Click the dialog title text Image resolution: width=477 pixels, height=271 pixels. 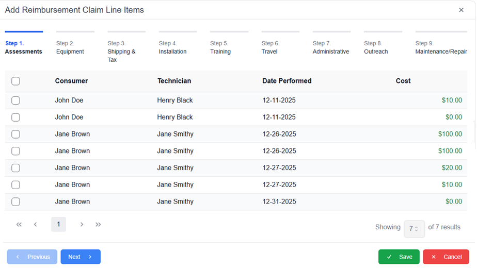pyautogui.click(x=74, y=10)
